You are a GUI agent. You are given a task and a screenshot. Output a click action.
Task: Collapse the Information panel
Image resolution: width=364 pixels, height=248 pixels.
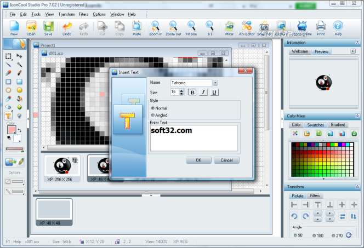click(x=357, y=43)
